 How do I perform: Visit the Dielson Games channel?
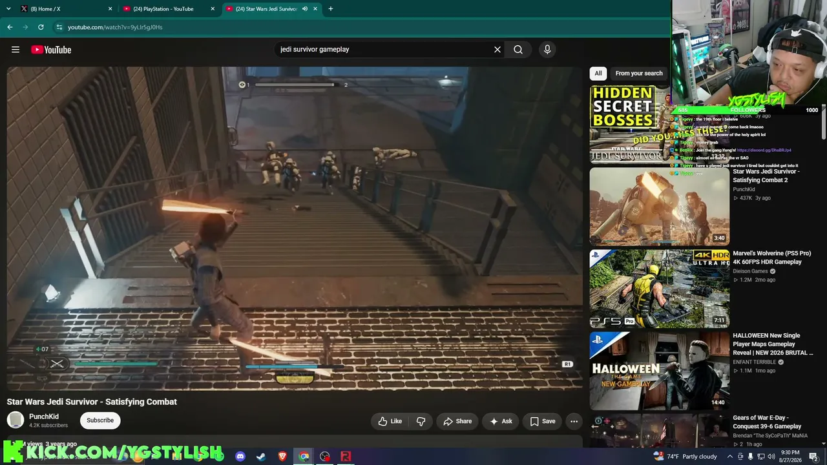pyautogui.click(x=750, y=271)
